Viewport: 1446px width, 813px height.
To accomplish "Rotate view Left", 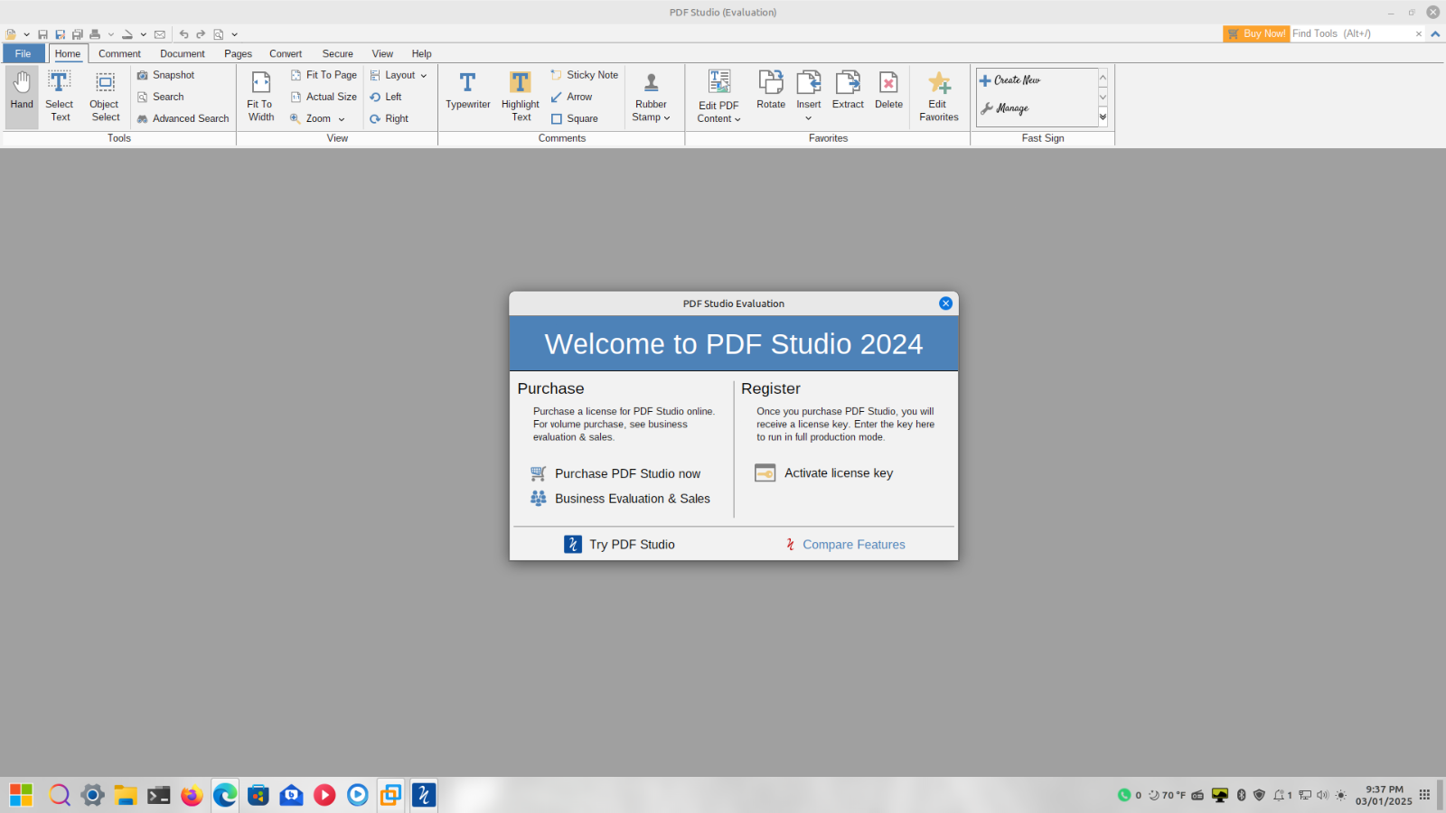I will [x=386, y=97].
